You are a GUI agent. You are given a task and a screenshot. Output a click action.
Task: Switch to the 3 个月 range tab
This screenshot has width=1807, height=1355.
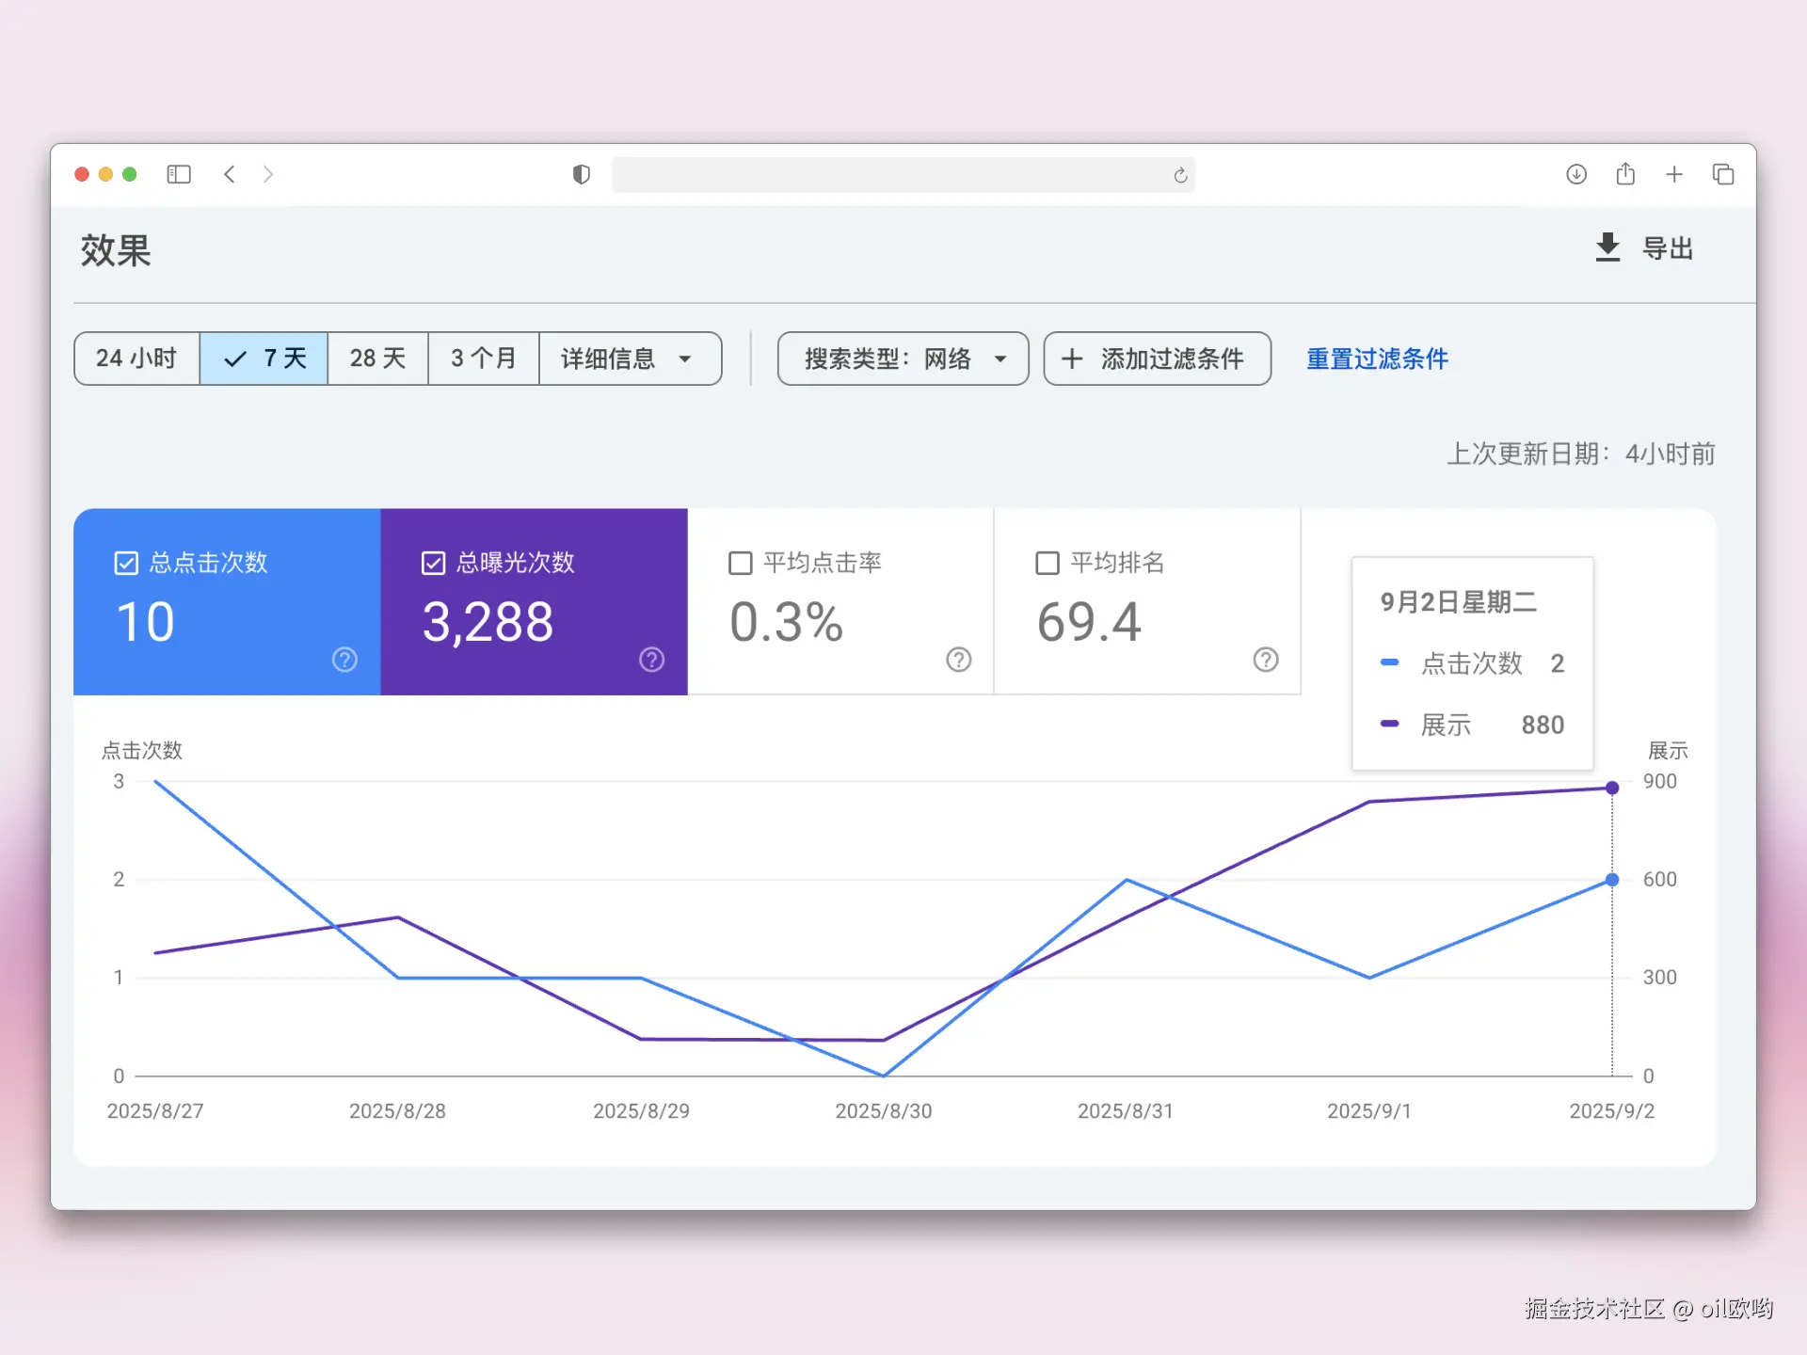point(483,359)
